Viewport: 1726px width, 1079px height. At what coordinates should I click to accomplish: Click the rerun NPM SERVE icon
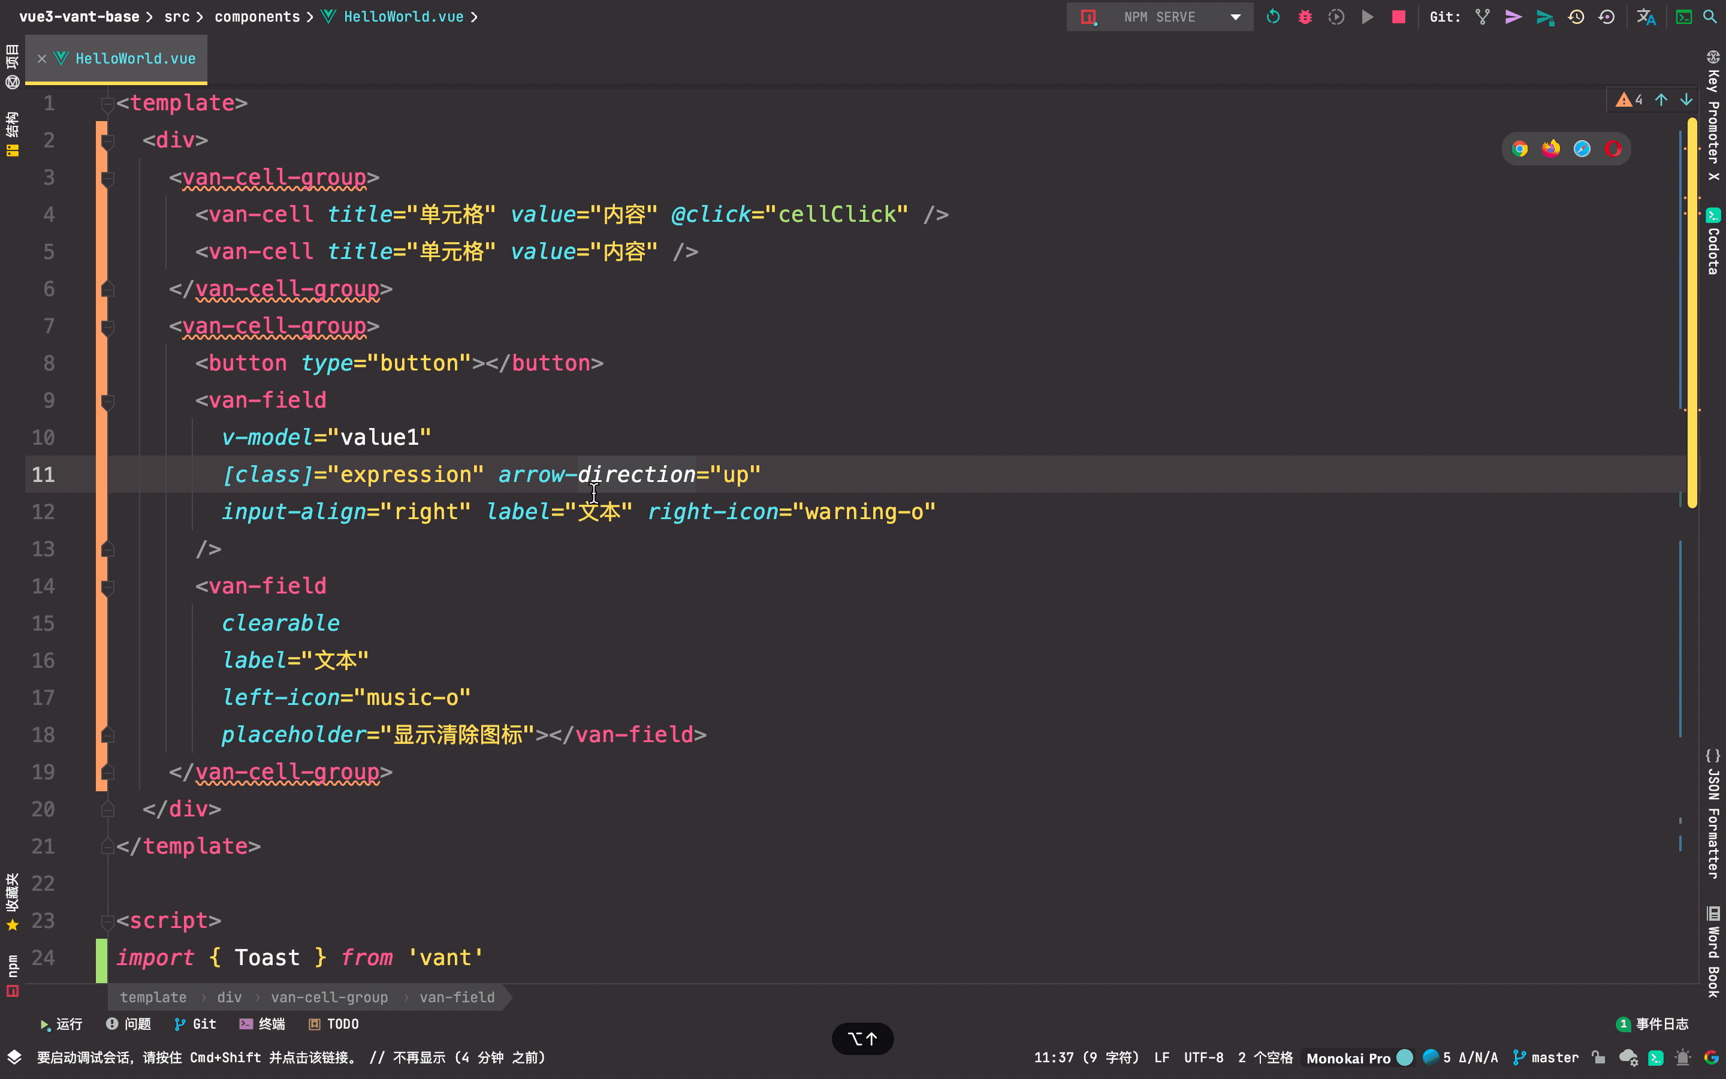click(1273, 16)
